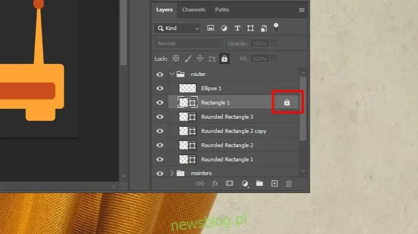Select the Rounded Rectangle 1 layer name
Viewport: 418px width, 234px height.
227,159
